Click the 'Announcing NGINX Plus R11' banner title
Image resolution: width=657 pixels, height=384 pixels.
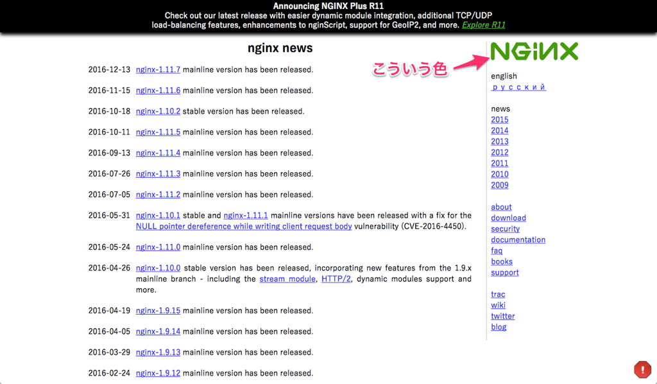pos(328,6)
